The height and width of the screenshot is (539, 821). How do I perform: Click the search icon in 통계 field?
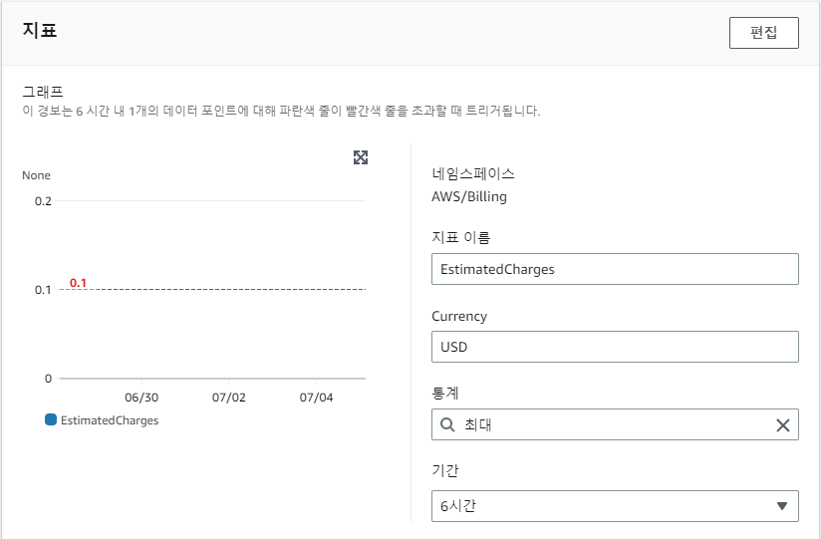pos(447,424)
